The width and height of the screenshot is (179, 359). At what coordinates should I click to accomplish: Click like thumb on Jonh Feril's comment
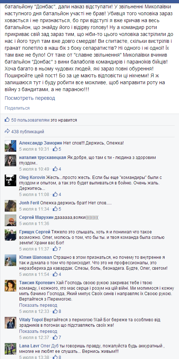click(x=55, y=209)
